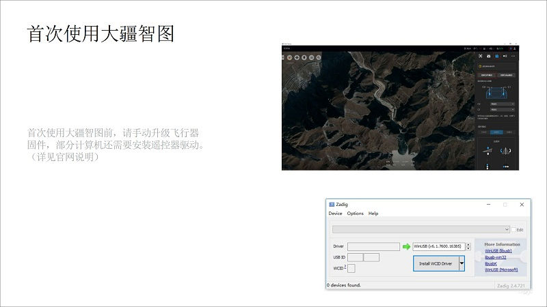Open the Install WCID Driver split-arrow dropdown
Screen dimensions: 547x307
[x=461, y=263]
